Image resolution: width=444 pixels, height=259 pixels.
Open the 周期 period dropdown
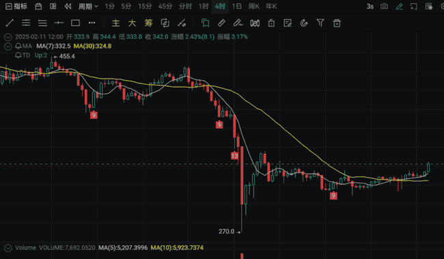(88, 6)
